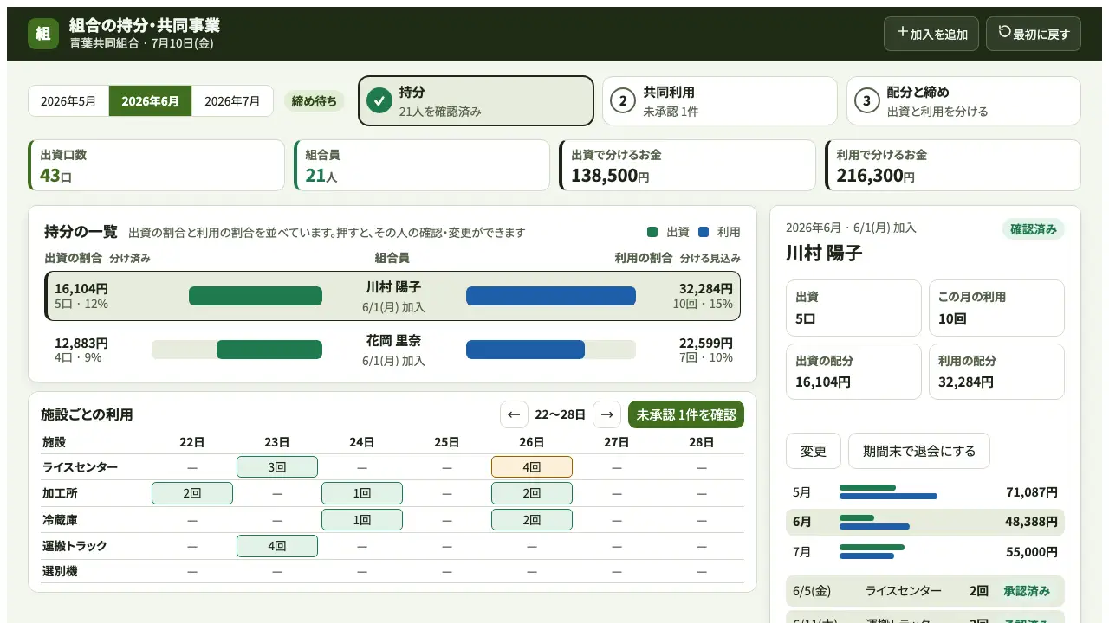Click the step 3 circle for 配分と締め
The width and height of the screenshot is (1109, 623).
(x=866, y=100)
